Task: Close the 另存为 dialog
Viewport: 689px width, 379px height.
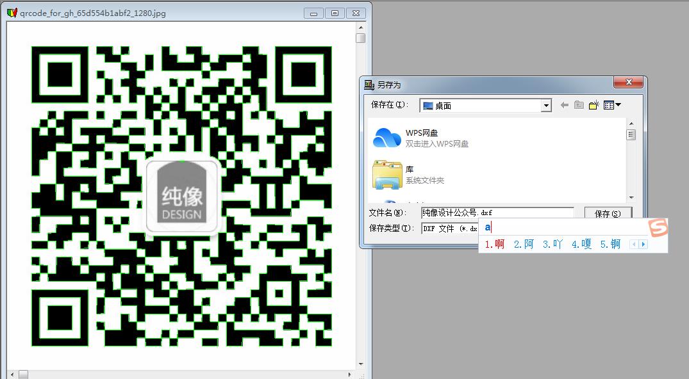Action: click(628, 82)
